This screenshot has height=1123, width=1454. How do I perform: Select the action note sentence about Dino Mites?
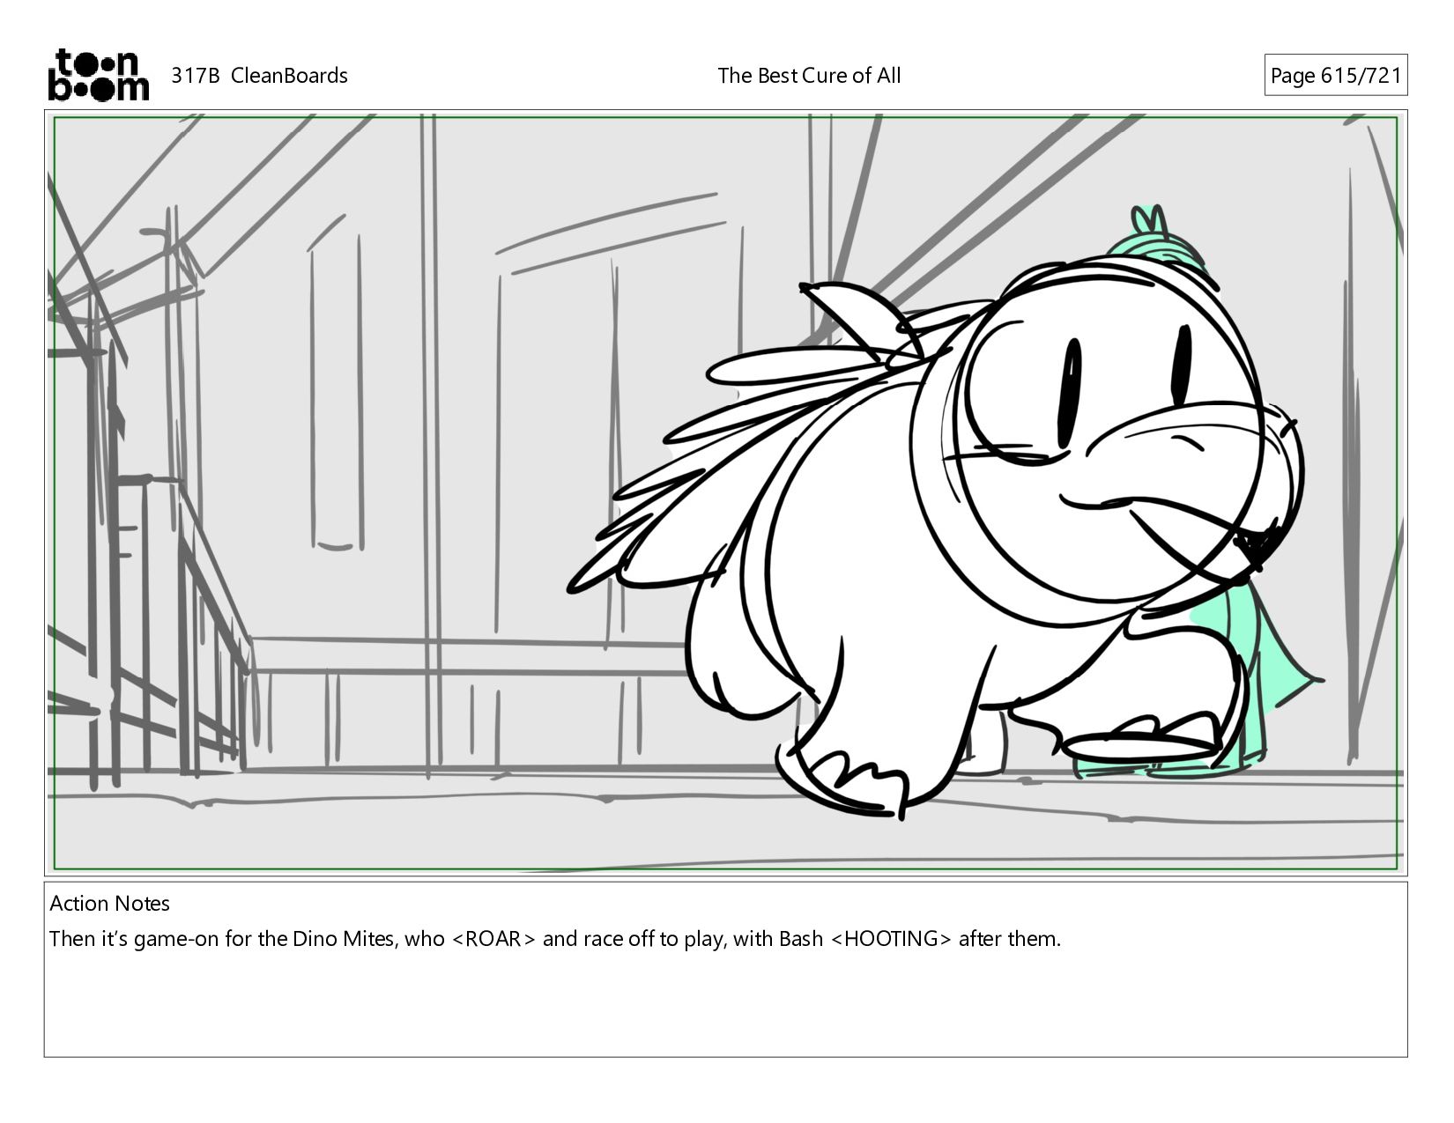pyautogui.click(x=555, y=939)
